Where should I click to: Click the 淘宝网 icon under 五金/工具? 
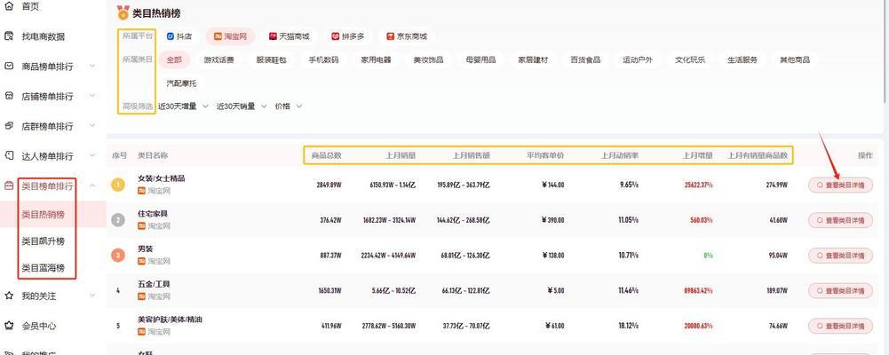pyautogui.click(x=142, y=296)
